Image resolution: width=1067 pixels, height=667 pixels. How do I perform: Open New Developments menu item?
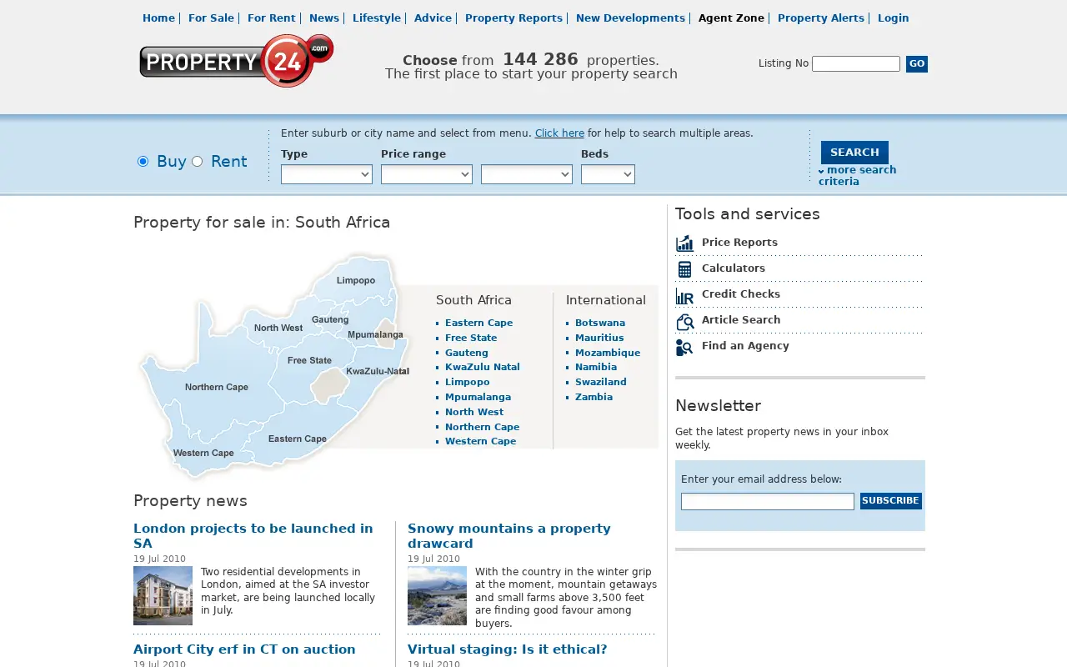[630, 18]
